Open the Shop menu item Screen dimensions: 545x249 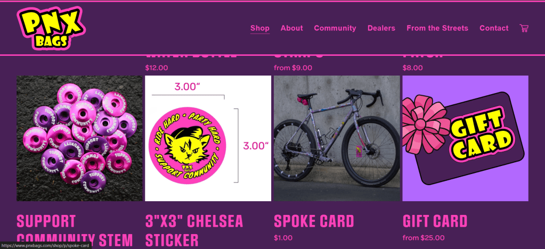click(x=260, y=28)
